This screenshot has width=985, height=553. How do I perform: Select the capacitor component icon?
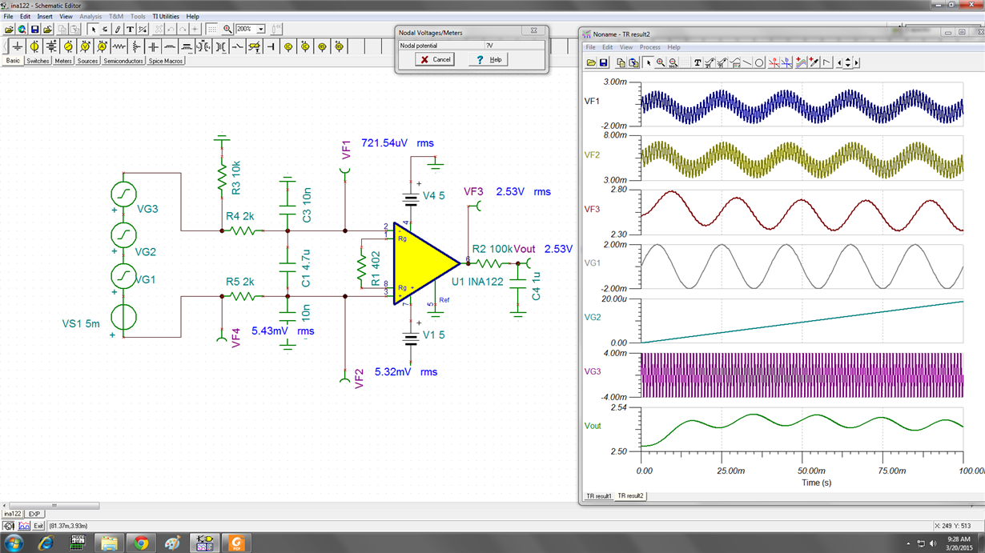pyautogui.click(x=153, y=46)
